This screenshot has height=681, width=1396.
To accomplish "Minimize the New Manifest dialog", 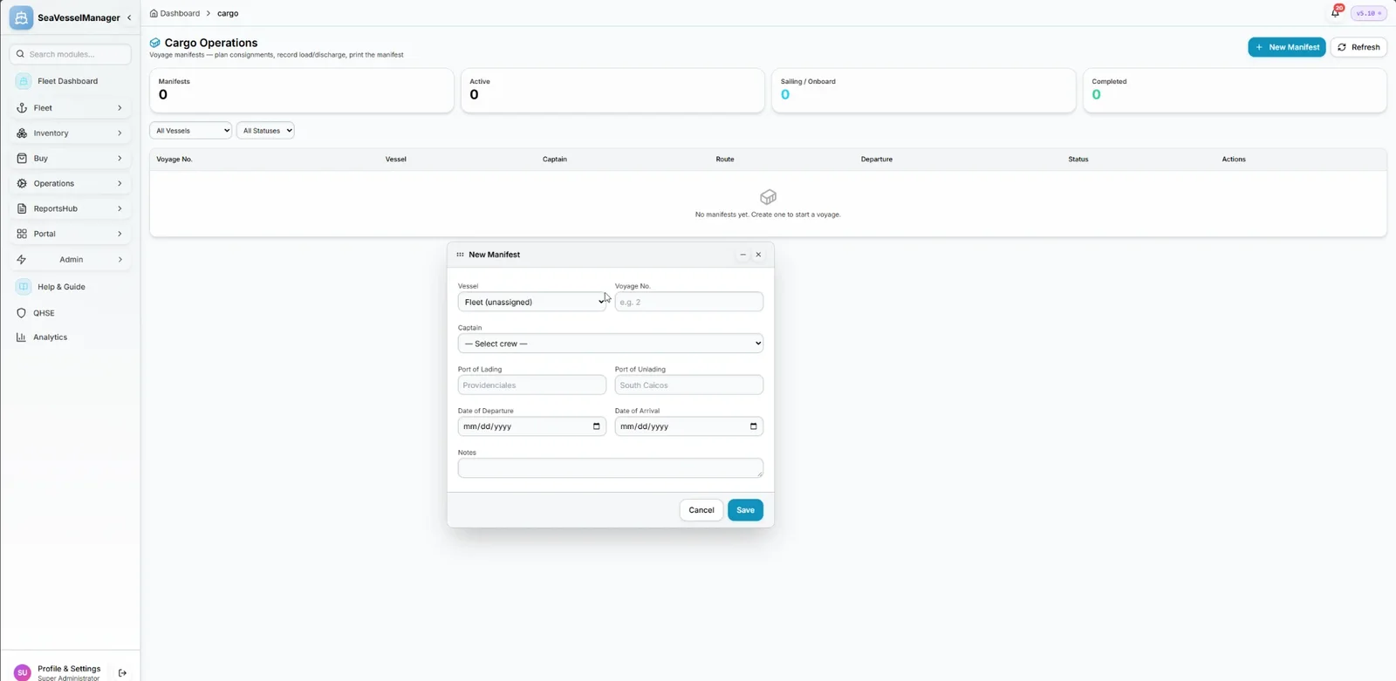I will (742, 255).
